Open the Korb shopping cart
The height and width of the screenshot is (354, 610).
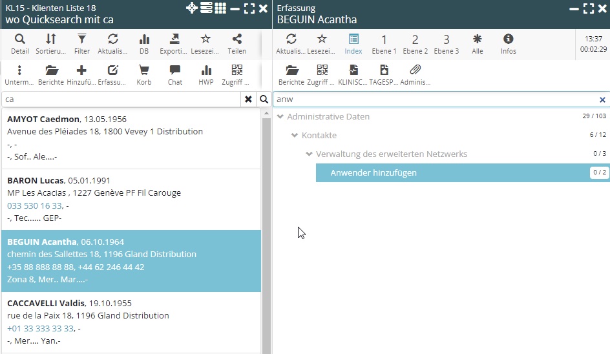click(144, 75)
